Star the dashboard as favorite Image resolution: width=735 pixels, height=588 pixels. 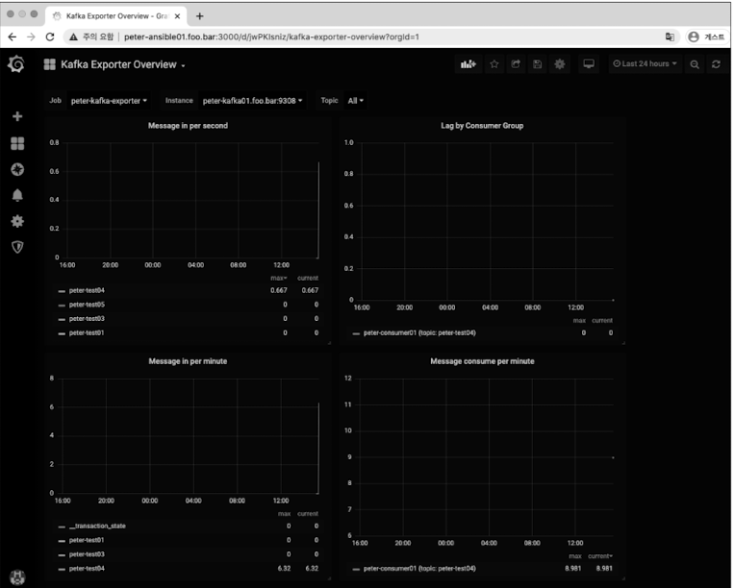(x=494, y=64)
